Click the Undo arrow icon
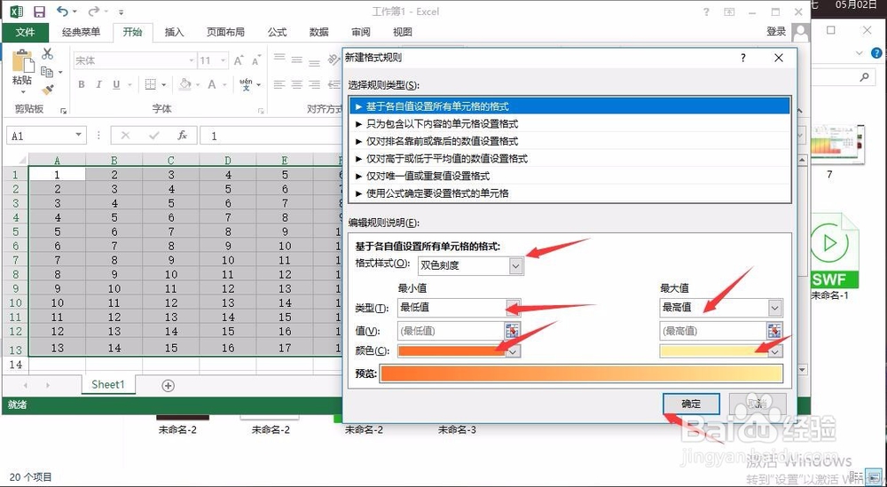 tap(62, 12)
